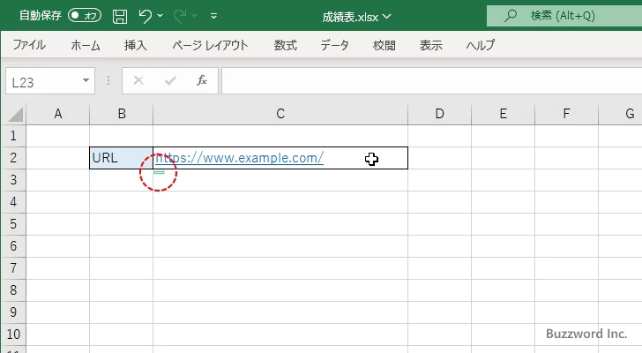
Task: Select the cell containing URL
Action: pos(121,158)
